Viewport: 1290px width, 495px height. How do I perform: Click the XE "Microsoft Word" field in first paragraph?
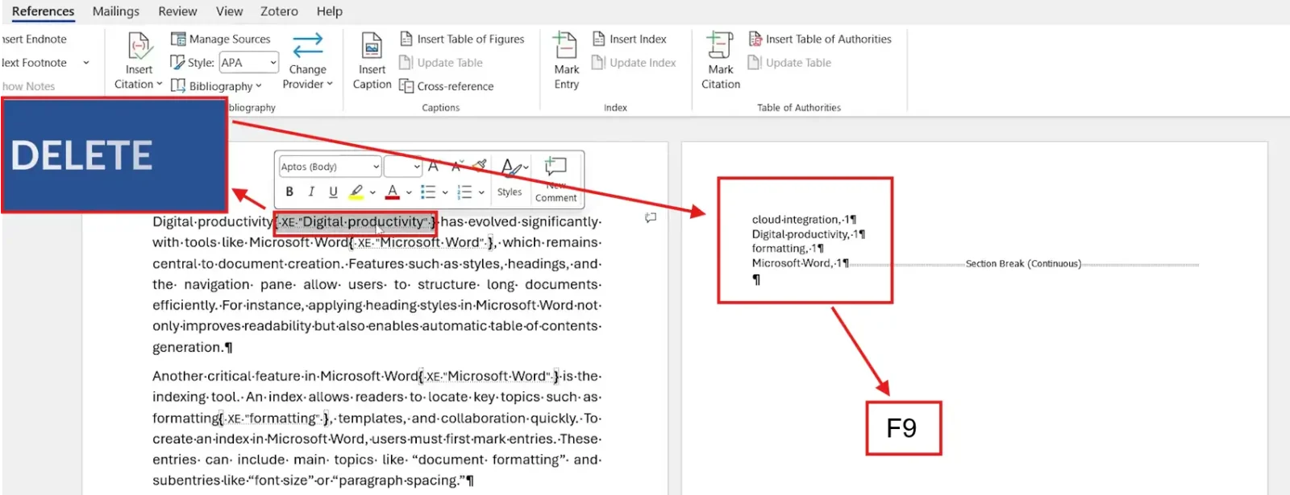(422, 242)
